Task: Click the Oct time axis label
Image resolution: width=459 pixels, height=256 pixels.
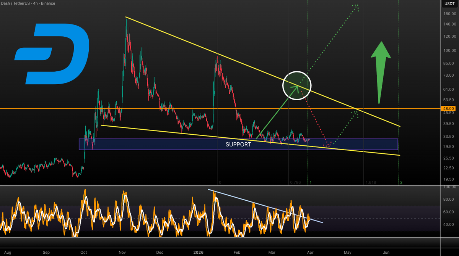Action: 84,253
